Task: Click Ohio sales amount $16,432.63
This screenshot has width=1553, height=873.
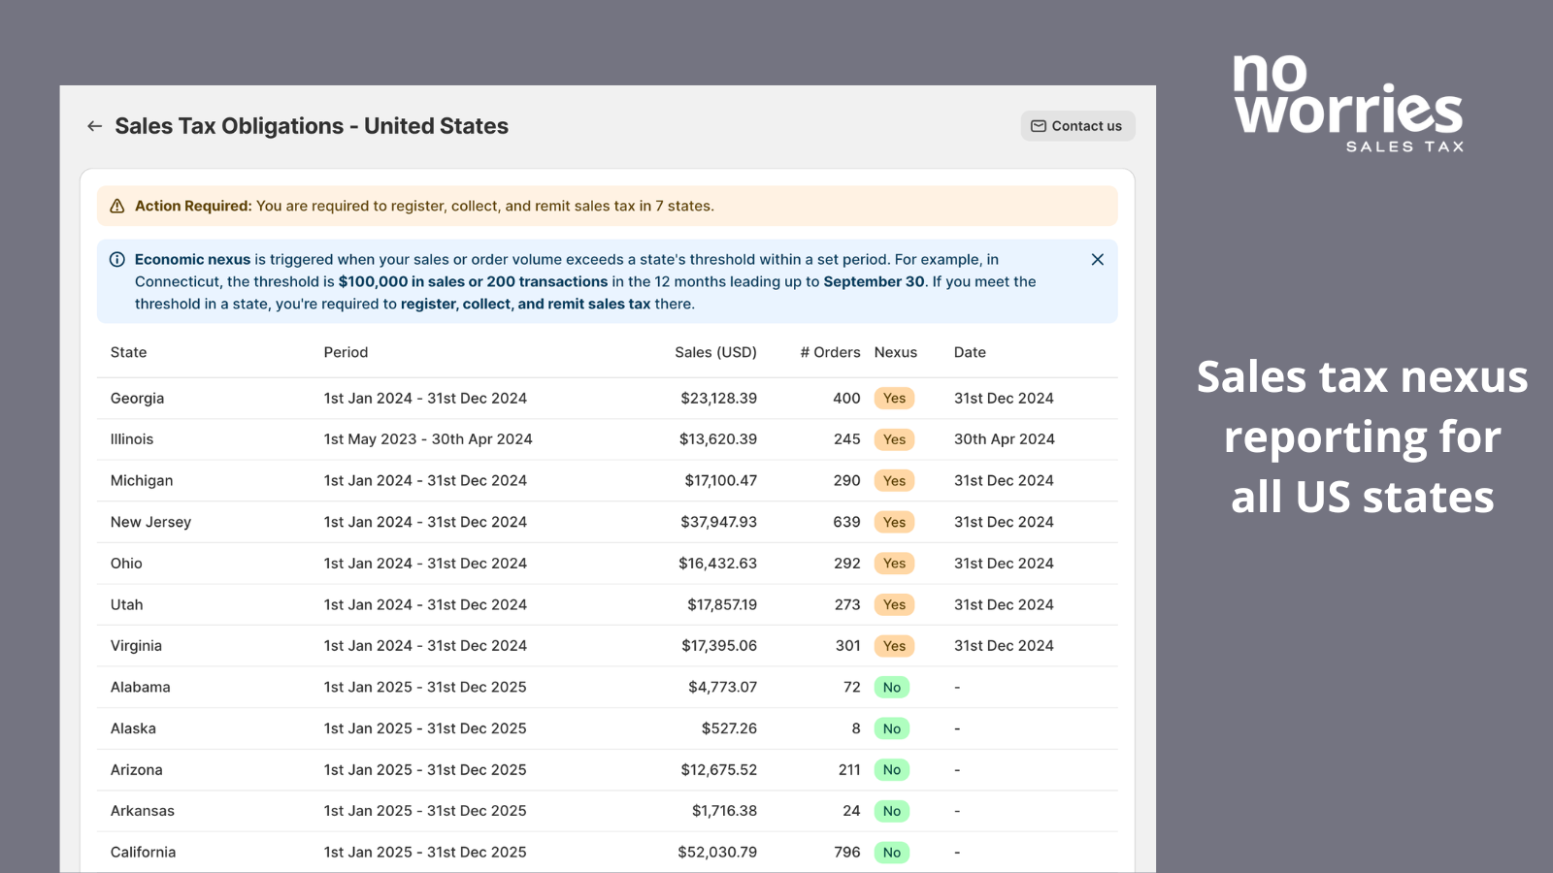Action: coord(718,563)
